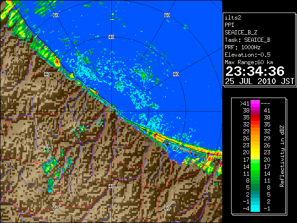Click the 40 label over the sea, northeast
The image size is (297, 223).
pos(176,74)
